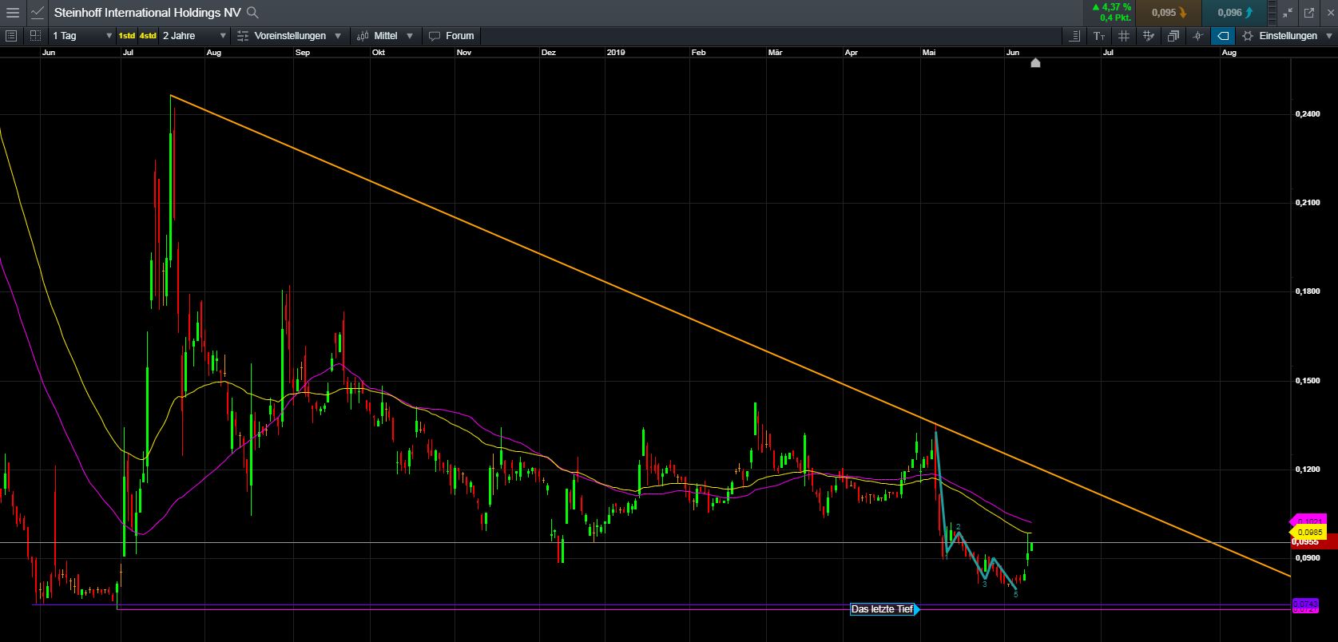Click the candlestick chart type icon
This screenshot has width=1338, height=642.
(x=363, y=36)
